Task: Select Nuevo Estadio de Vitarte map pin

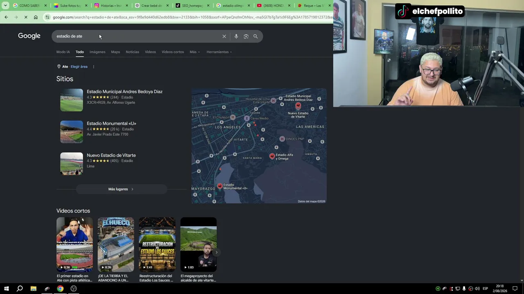Action: (x=298, y=106)
